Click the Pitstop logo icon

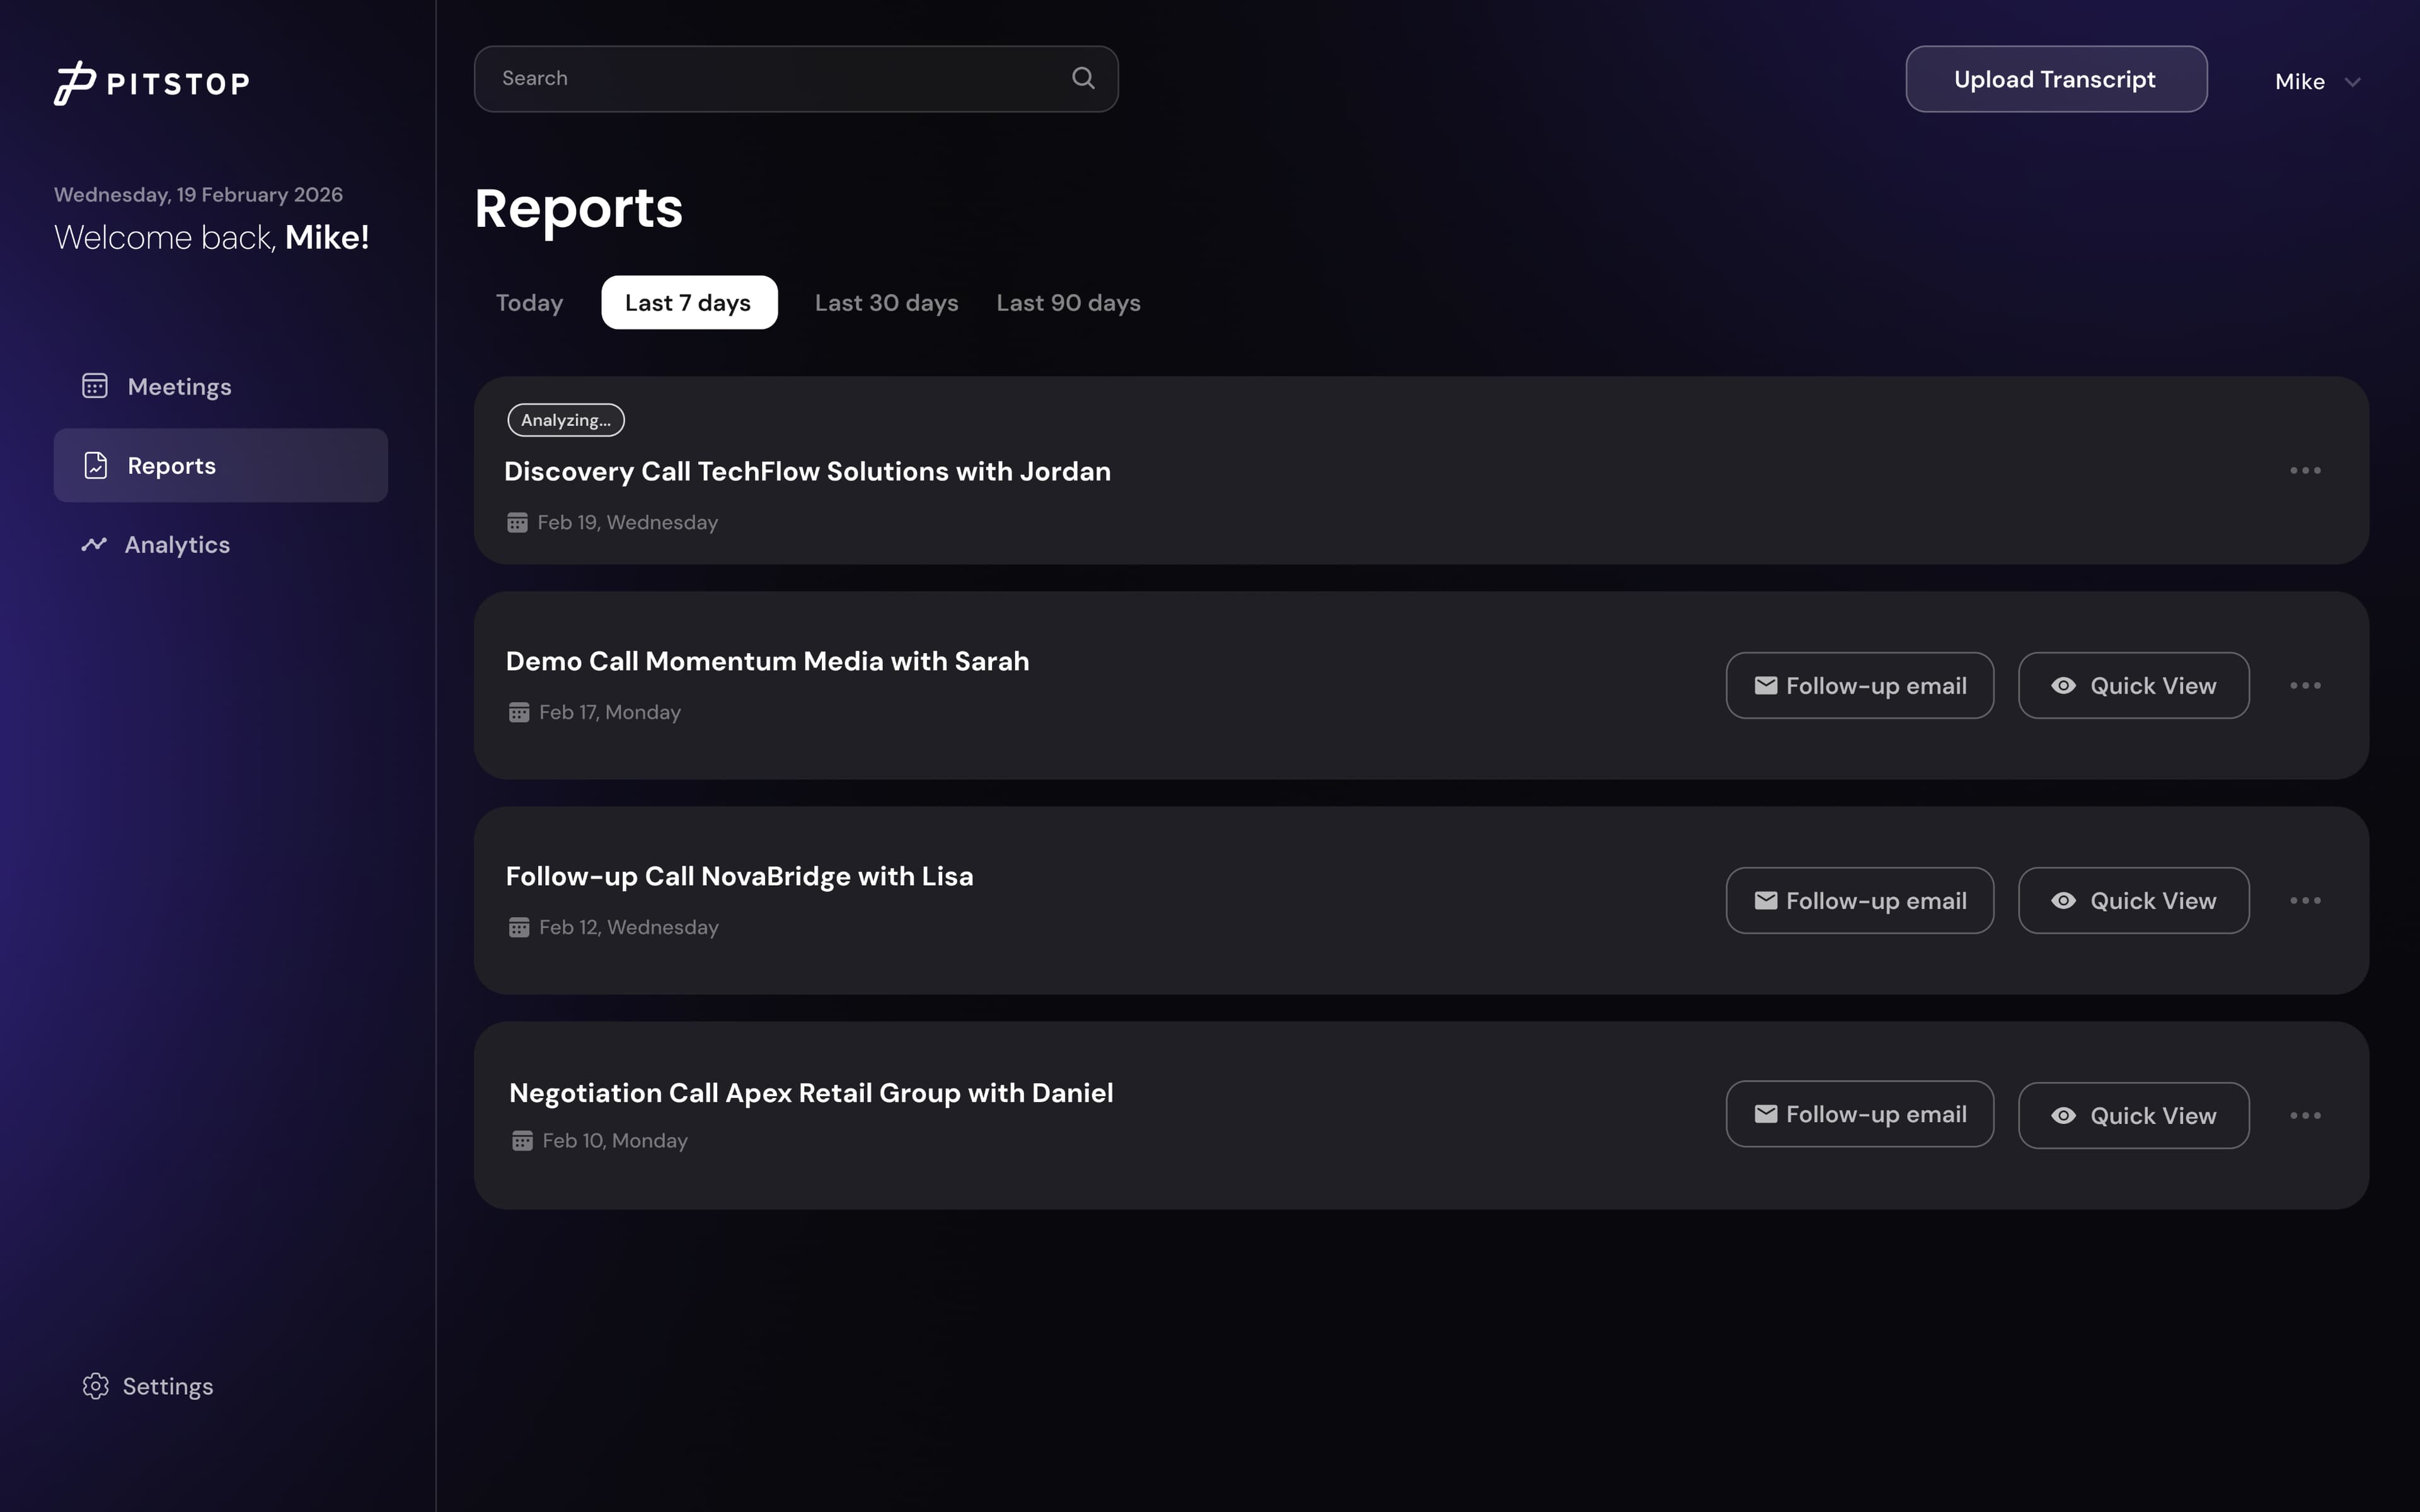[x=74, y=81]
